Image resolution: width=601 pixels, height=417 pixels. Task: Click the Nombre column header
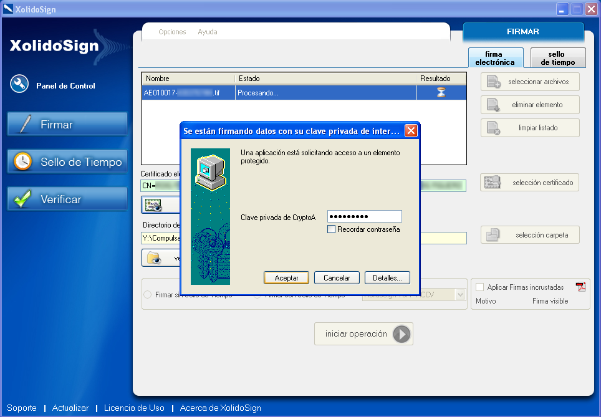[x=188, y=79]
